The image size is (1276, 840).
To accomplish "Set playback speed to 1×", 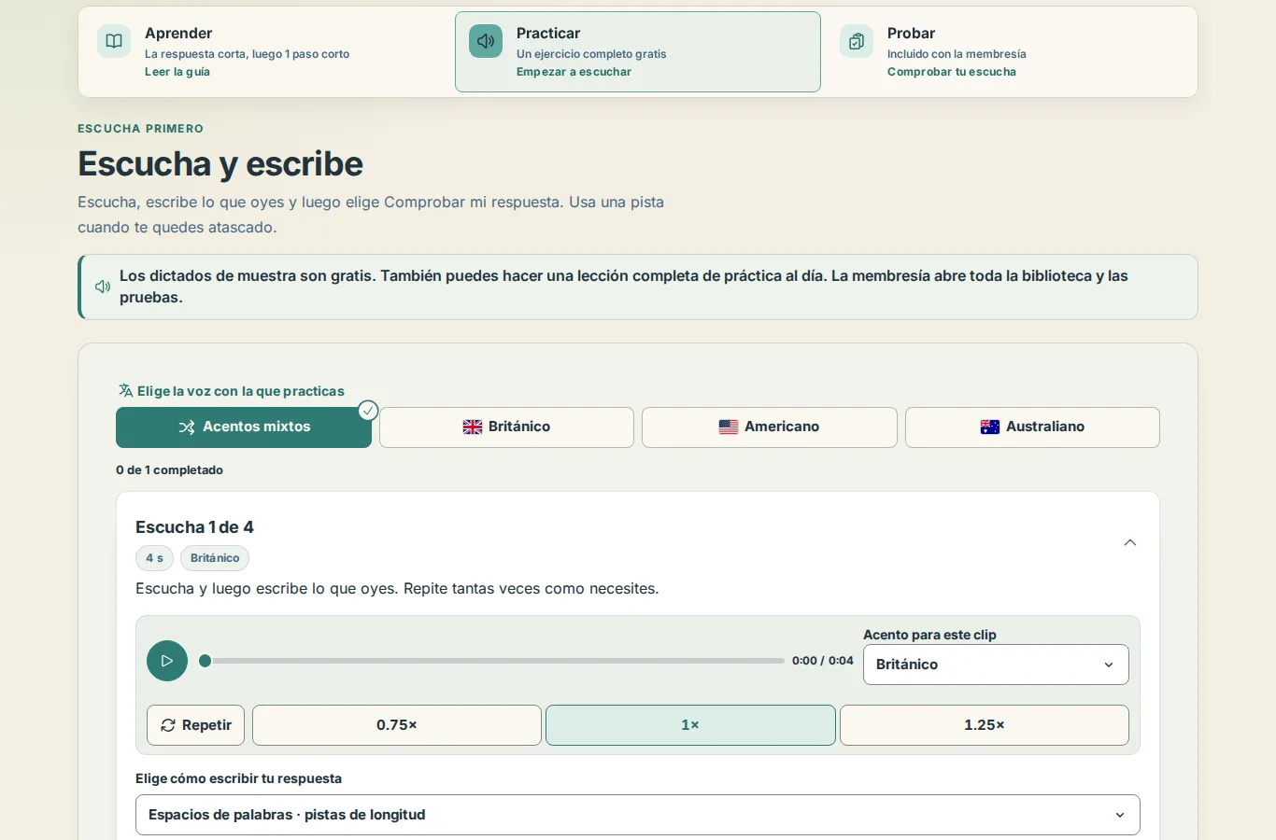I will 690,725.
